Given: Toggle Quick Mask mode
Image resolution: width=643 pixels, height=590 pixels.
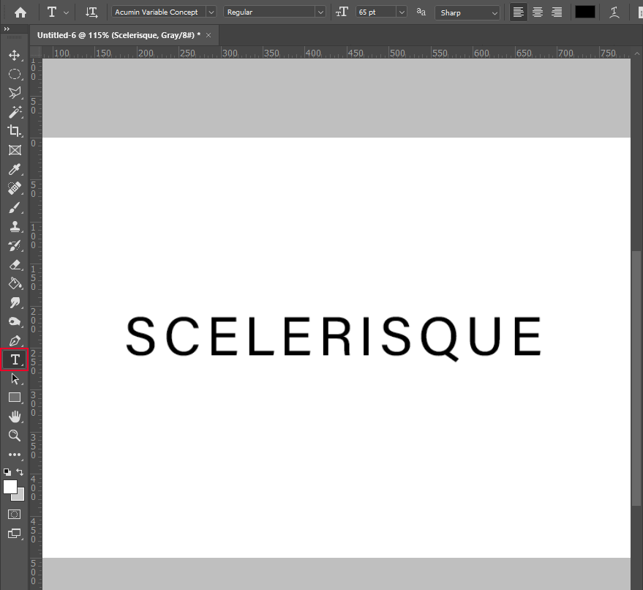Looking at the screenshot, I should pyautogui.click(x=15, y=514).
